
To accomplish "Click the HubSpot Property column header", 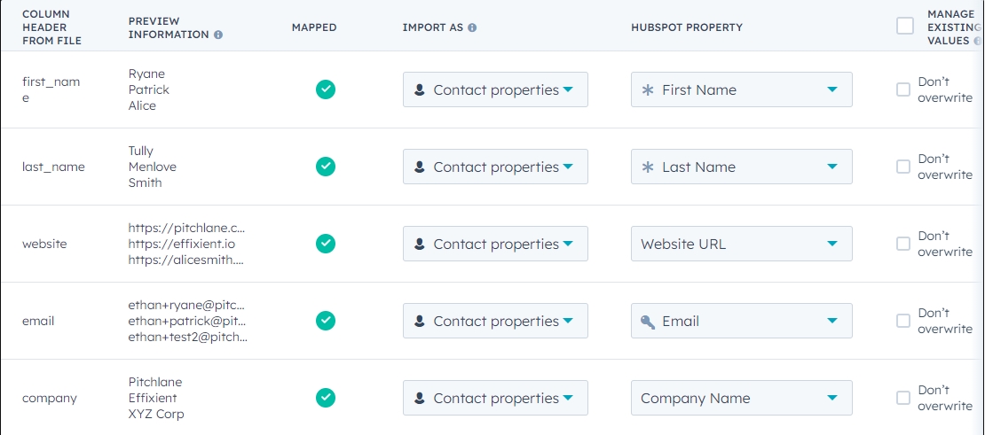I will click(687, 27).
